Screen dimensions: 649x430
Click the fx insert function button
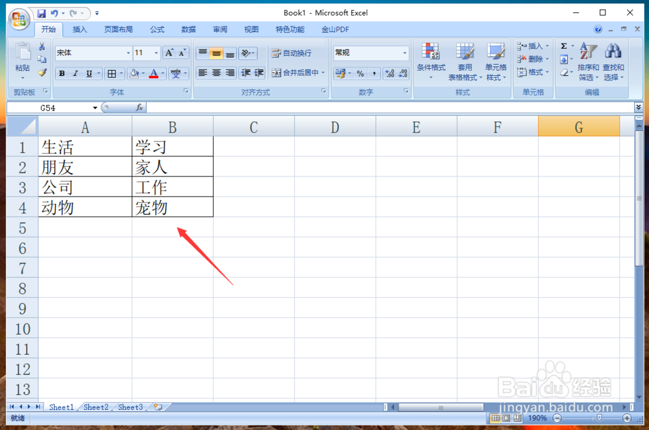pos(140,108)
